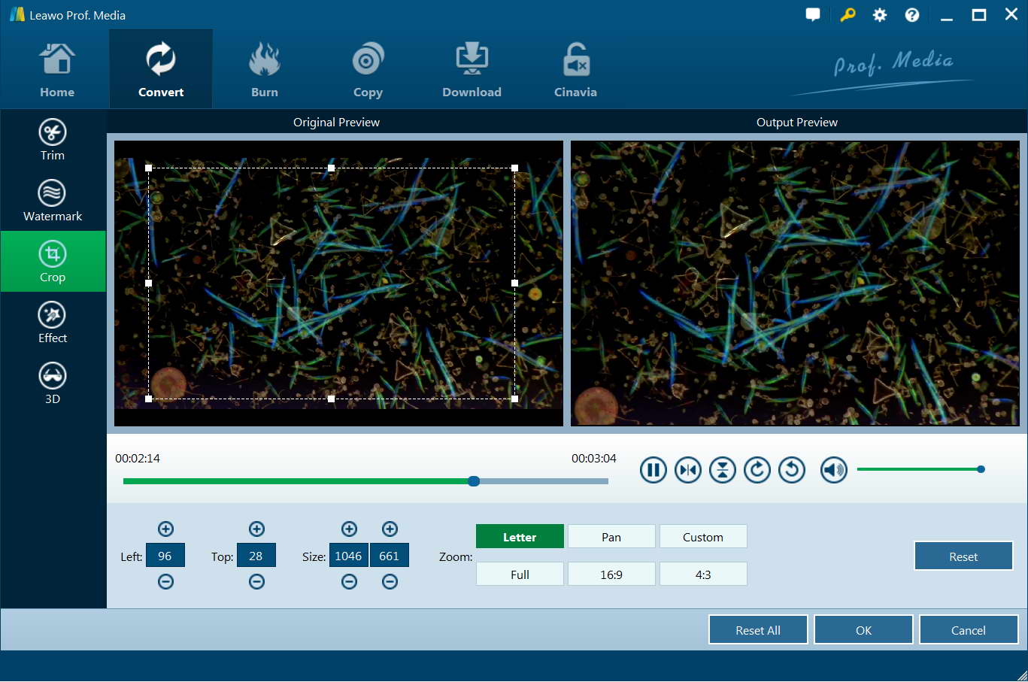The width and height of the screenshot is (1028, 682).
Task: Select the Effect editing tab
Action: click(x=53, y=323)
